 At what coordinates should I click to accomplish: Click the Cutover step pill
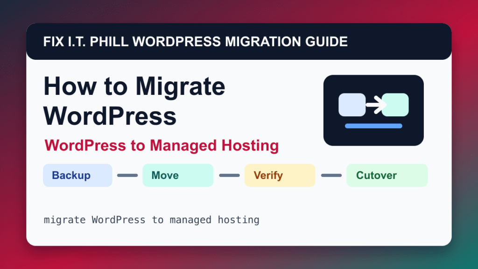pyautogui.click(x=387, y=176)
